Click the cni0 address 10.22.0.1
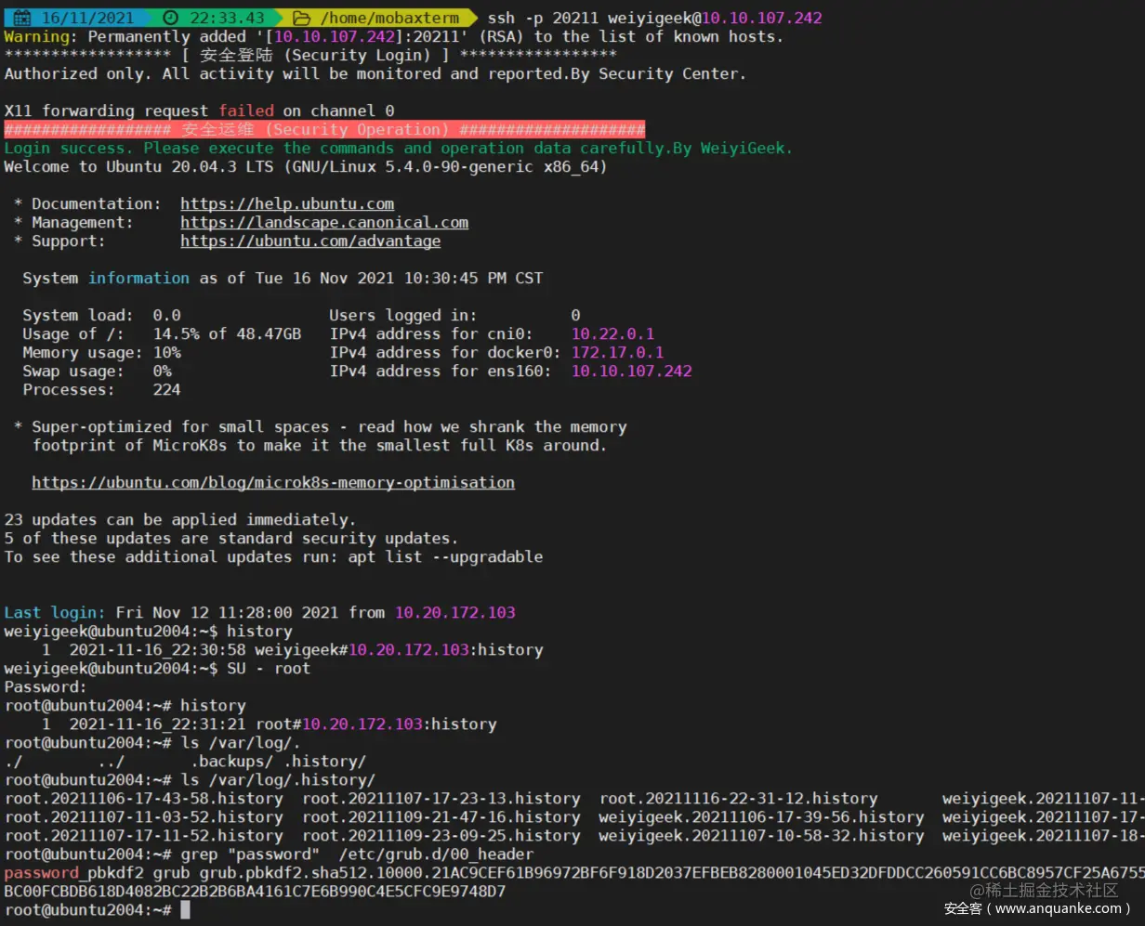 [x=612, y=333]
